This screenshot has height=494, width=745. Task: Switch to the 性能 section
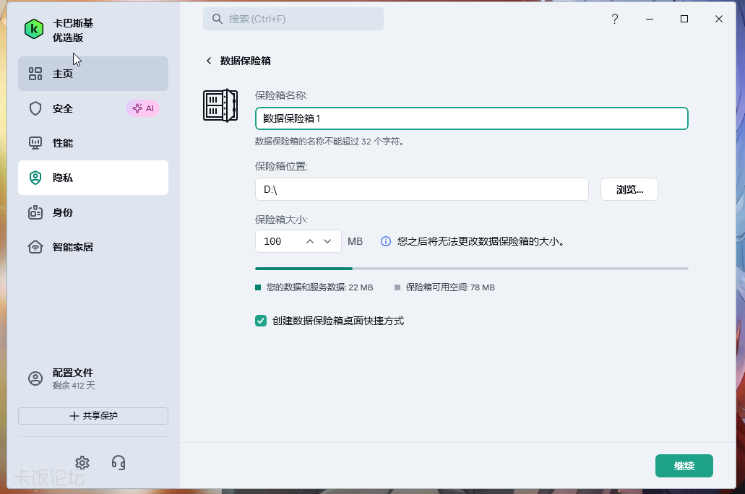pos(93,143)
